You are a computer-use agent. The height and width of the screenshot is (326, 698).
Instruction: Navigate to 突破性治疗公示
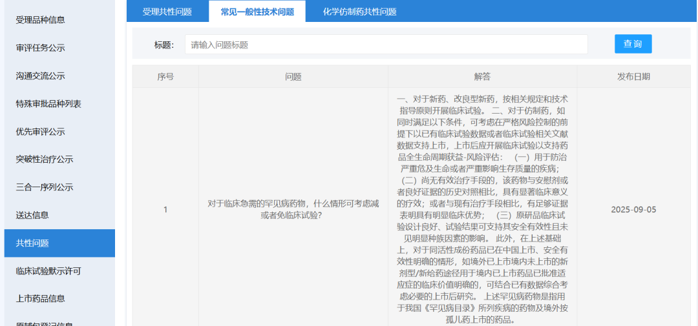[x=45, y=159]
